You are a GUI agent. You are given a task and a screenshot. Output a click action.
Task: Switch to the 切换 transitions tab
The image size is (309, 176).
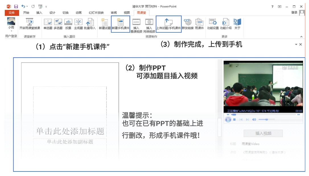[65, 13]
